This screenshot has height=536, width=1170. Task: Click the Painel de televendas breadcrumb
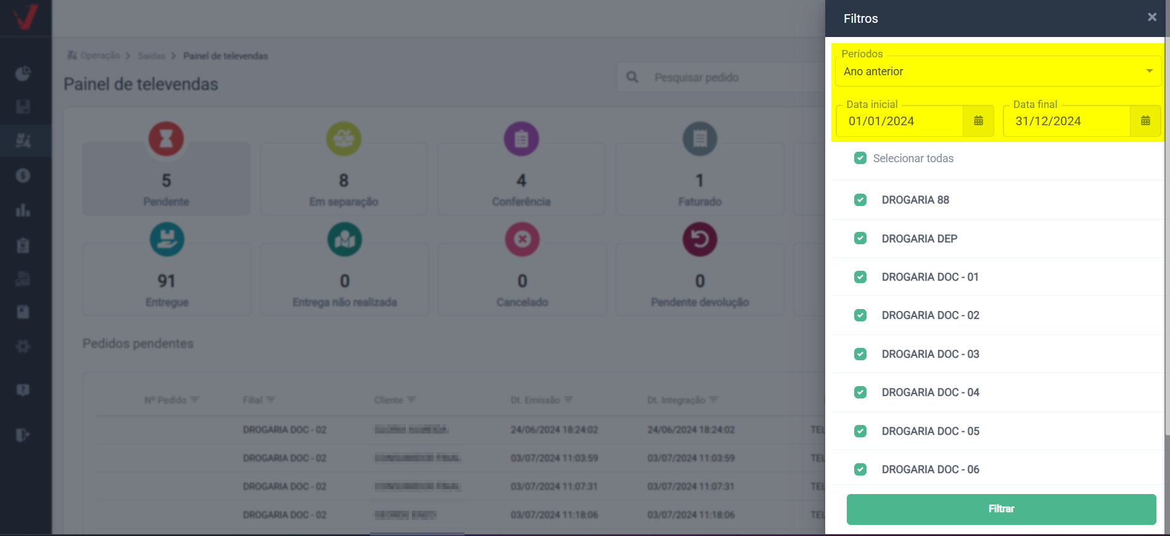[226, 56]
